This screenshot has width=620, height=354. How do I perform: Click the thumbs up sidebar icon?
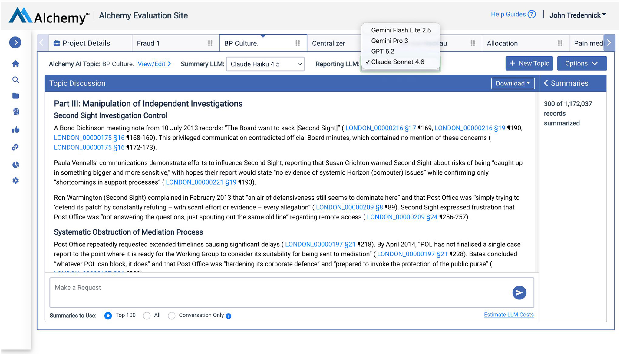pos(16,130)
